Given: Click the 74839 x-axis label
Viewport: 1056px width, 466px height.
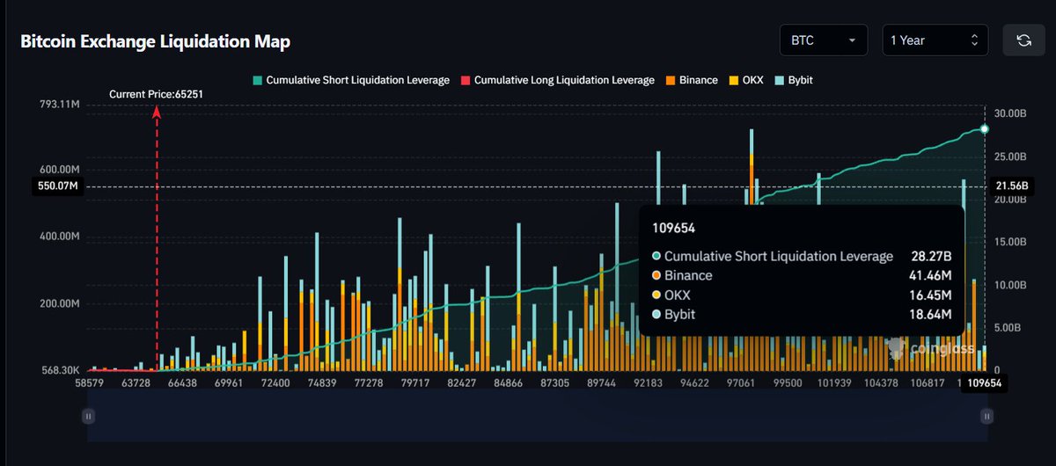Looking at the screenshot, I should click(322, 384).
